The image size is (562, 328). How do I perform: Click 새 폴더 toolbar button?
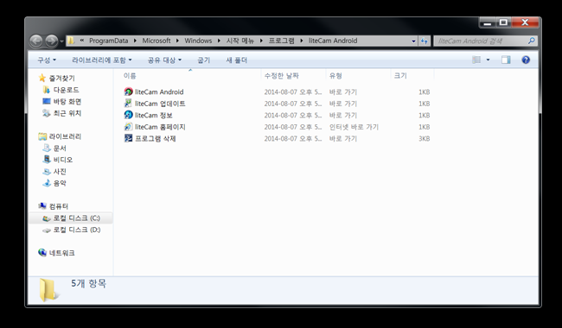(237, 60)
